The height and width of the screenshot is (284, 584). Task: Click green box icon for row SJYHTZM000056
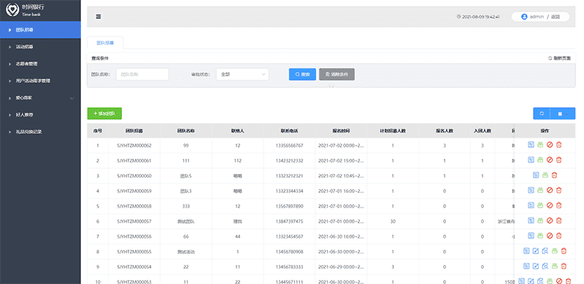pos(540,236)
